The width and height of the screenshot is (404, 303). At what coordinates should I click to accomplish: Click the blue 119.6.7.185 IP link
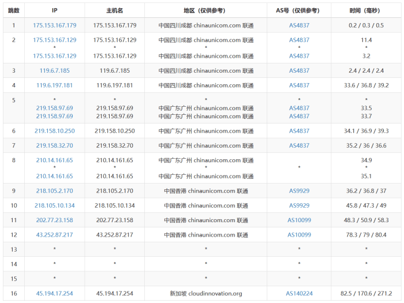point(55,70)
